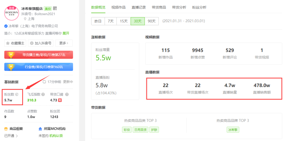285x141 pixels.
Task: Click the 日用百货 category tag
Action: 140,130
